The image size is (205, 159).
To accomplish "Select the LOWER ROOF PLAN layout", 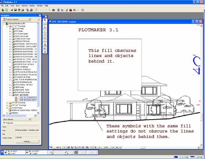I will point(22,39).
